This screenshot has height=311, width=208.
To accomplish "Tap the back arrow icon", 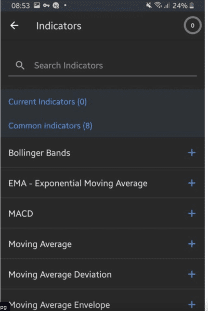I will pyautogui.click(x=15, y=26).
